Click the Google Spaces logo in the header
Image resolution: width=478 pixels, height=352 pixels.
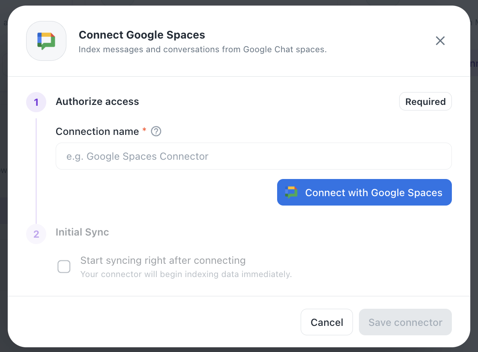(46, 41)
